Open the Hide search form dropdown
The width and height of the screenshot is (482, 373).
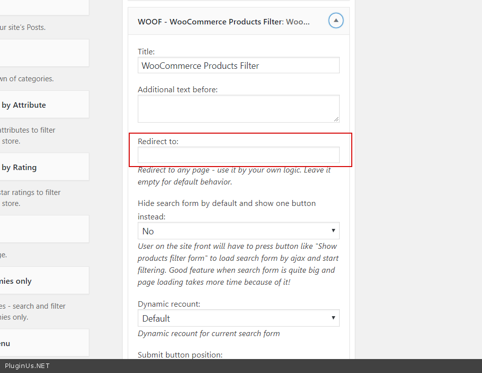[239, 231]
